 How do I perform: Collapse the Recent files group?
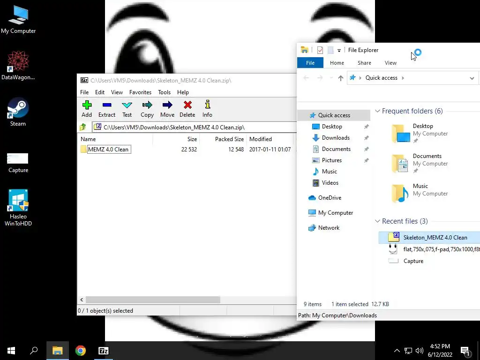[377, 221]
